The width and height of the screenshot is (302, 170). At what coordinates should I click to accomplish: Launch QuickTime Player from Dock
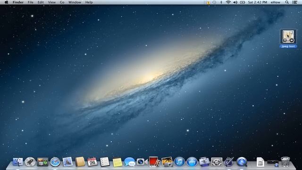[242, 161]
